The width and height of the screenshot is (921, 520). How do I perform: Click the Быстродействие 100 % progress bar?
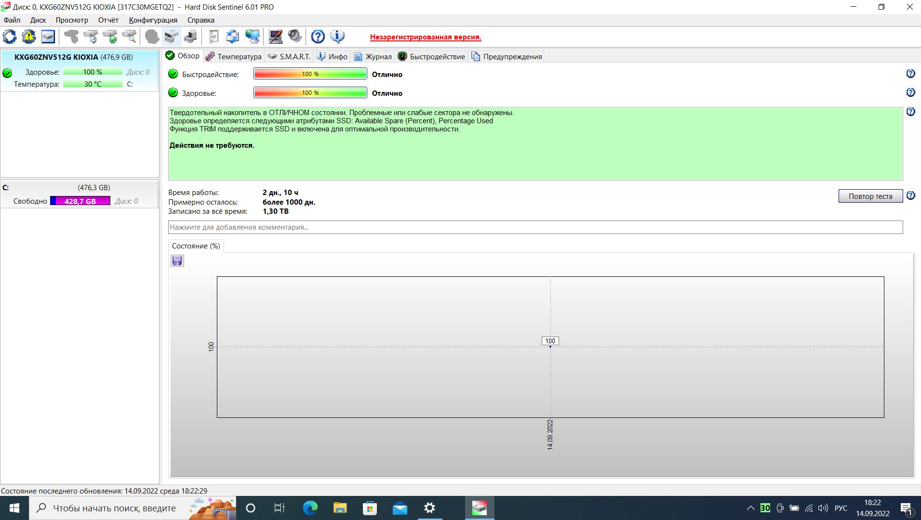tap(310, 74)
